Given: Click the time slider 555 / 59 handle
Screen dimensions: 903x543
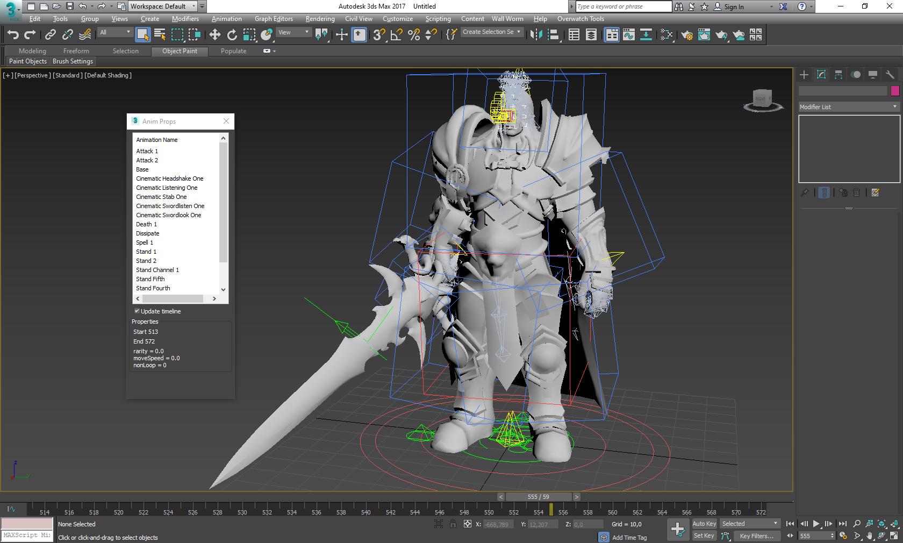Looking at the screenshot, I should (538, 497).
